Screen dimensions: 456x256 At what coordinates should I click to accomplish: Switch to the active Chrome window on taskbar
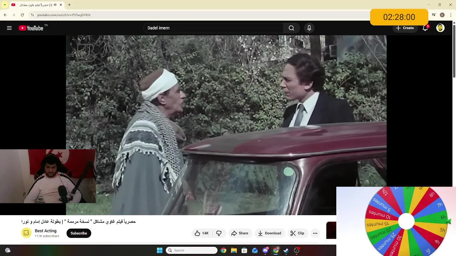(x=276, y=250)
